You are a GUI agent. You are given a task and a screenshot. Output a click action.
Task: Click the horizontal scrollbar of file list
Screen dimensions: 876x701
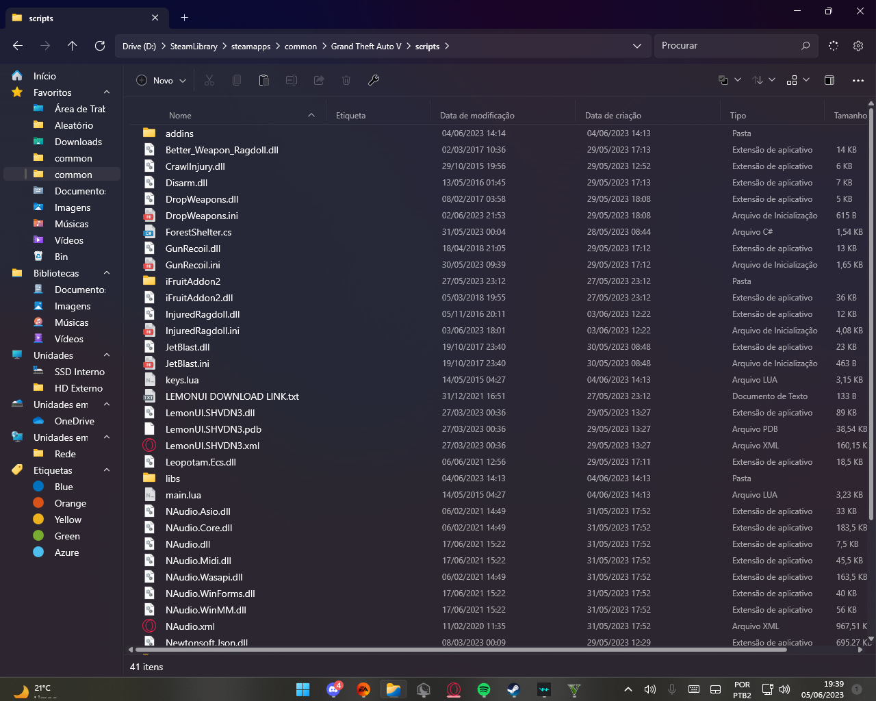pyautogui.click(x=461, y=650)
